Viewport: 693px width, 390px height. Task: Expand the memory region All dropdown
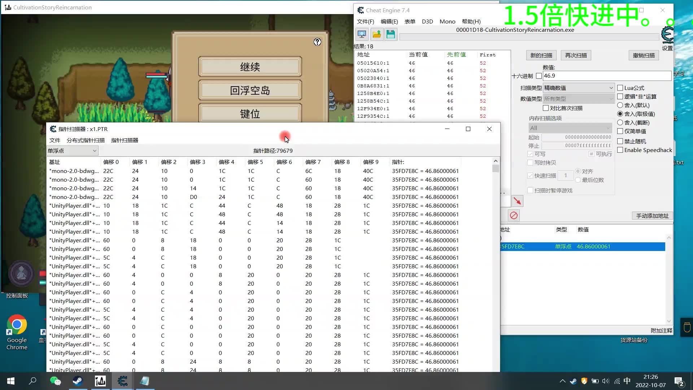[570, 128]
